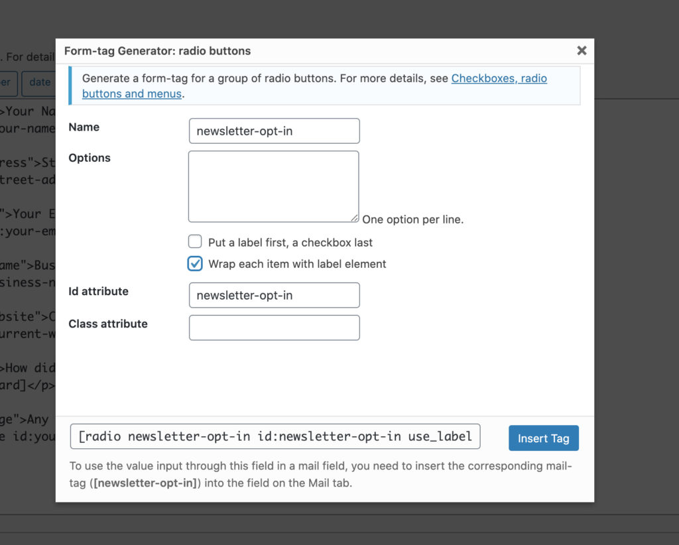Click the Name input field
679x545 pixels.
[x=274, y=131]
